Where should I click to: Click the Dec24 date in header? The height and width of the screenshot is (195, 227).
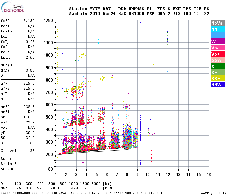pos(109,14)
